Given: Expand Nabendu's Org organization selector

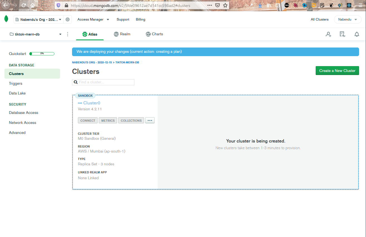Looking at the screenshot, I should pos(38,20).
